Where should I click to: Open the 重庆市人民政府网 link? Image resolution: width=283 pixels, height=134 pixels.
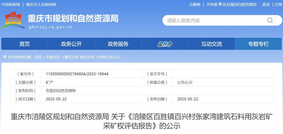pos(41,4)
